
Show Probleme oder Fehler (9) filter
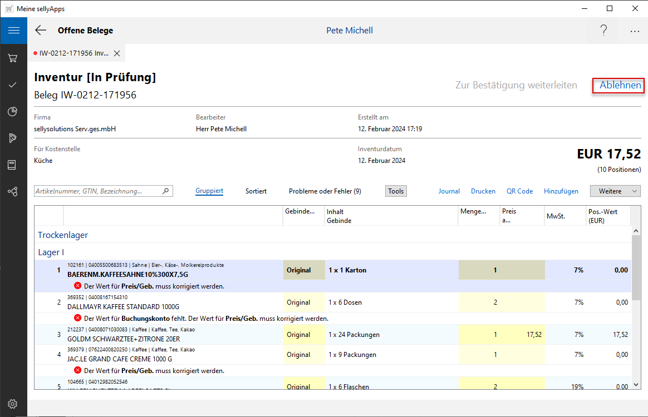[x=325, y=191]
